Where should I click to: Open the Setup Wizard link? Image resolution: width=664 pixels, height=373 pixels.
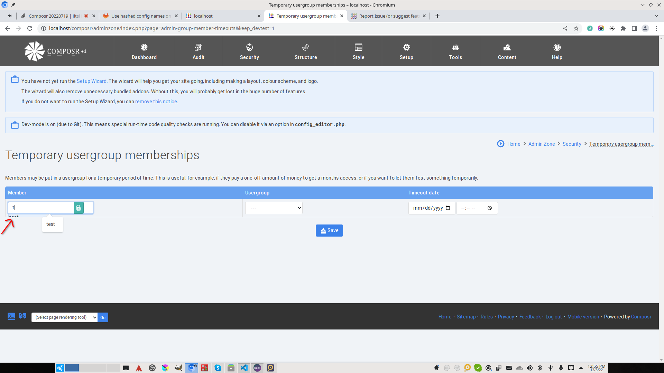(x=91, y=81)
